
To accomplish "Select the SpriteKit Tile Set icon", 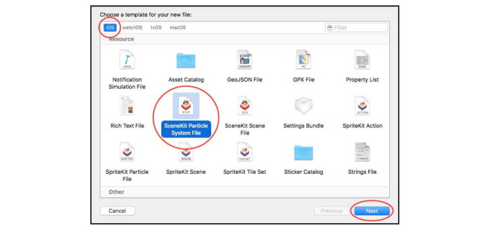I will [x=244, y=152].
